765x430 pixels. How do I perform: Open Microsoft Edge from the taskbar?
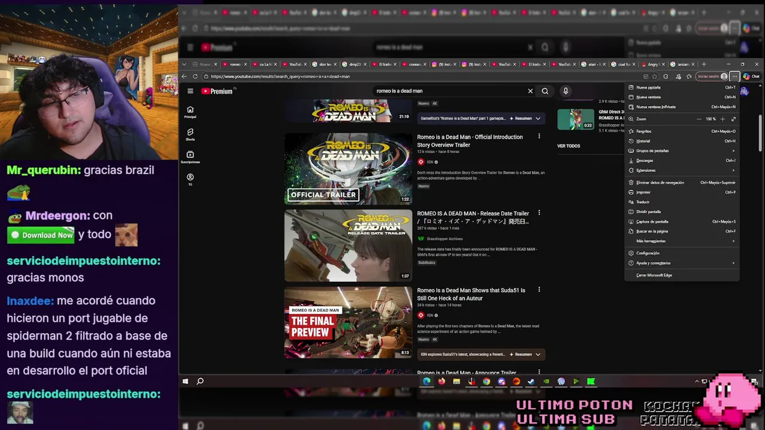[x=427, y=381]
